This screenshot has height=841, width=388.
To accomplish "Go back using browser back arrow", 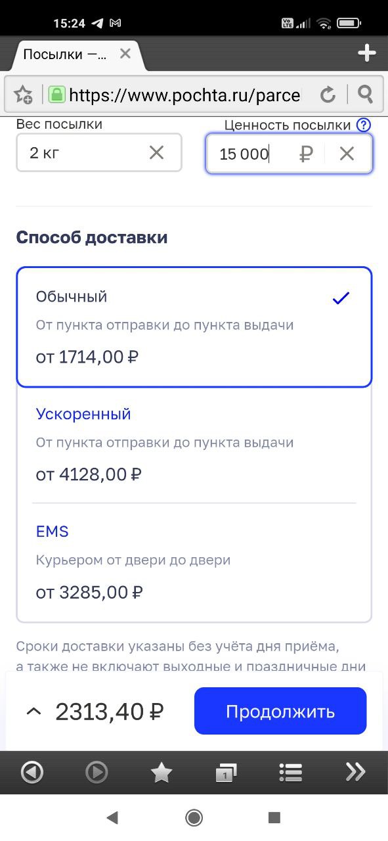I will pos(32,772).
